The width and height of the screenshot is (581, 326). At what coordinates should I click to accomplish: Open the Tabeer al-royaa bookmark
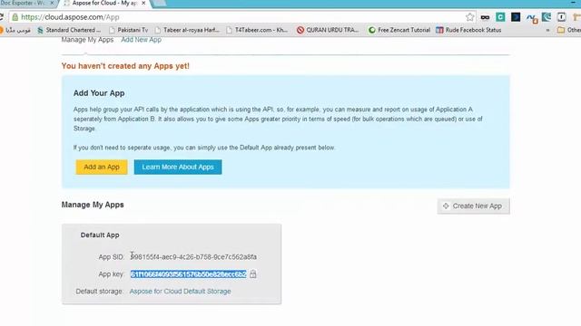tap(187, 30)
